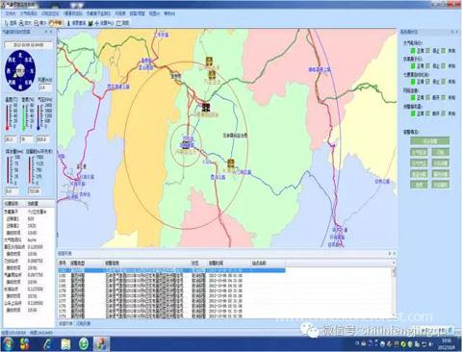This screenshot has width=462, height=352.
Task: Toggle the last status checkbox in fifth row
Action: 444,113
